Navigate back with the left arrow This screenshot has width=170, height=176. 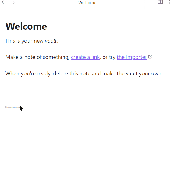point(4,2)
